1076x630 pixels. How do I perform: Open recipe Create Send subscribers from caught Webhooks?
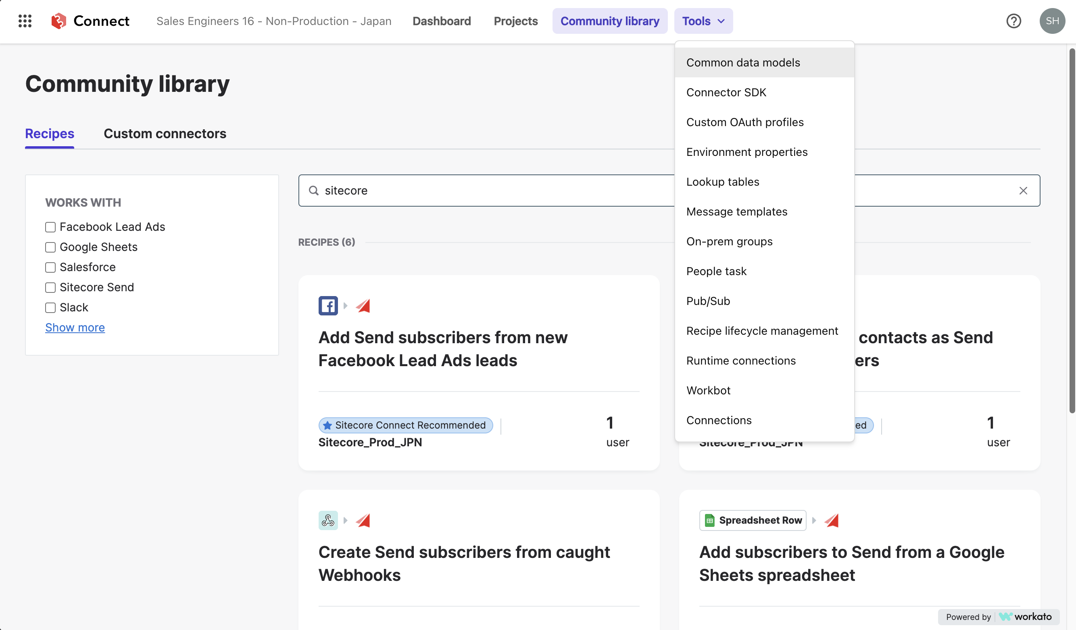click(x=464, y=564)
